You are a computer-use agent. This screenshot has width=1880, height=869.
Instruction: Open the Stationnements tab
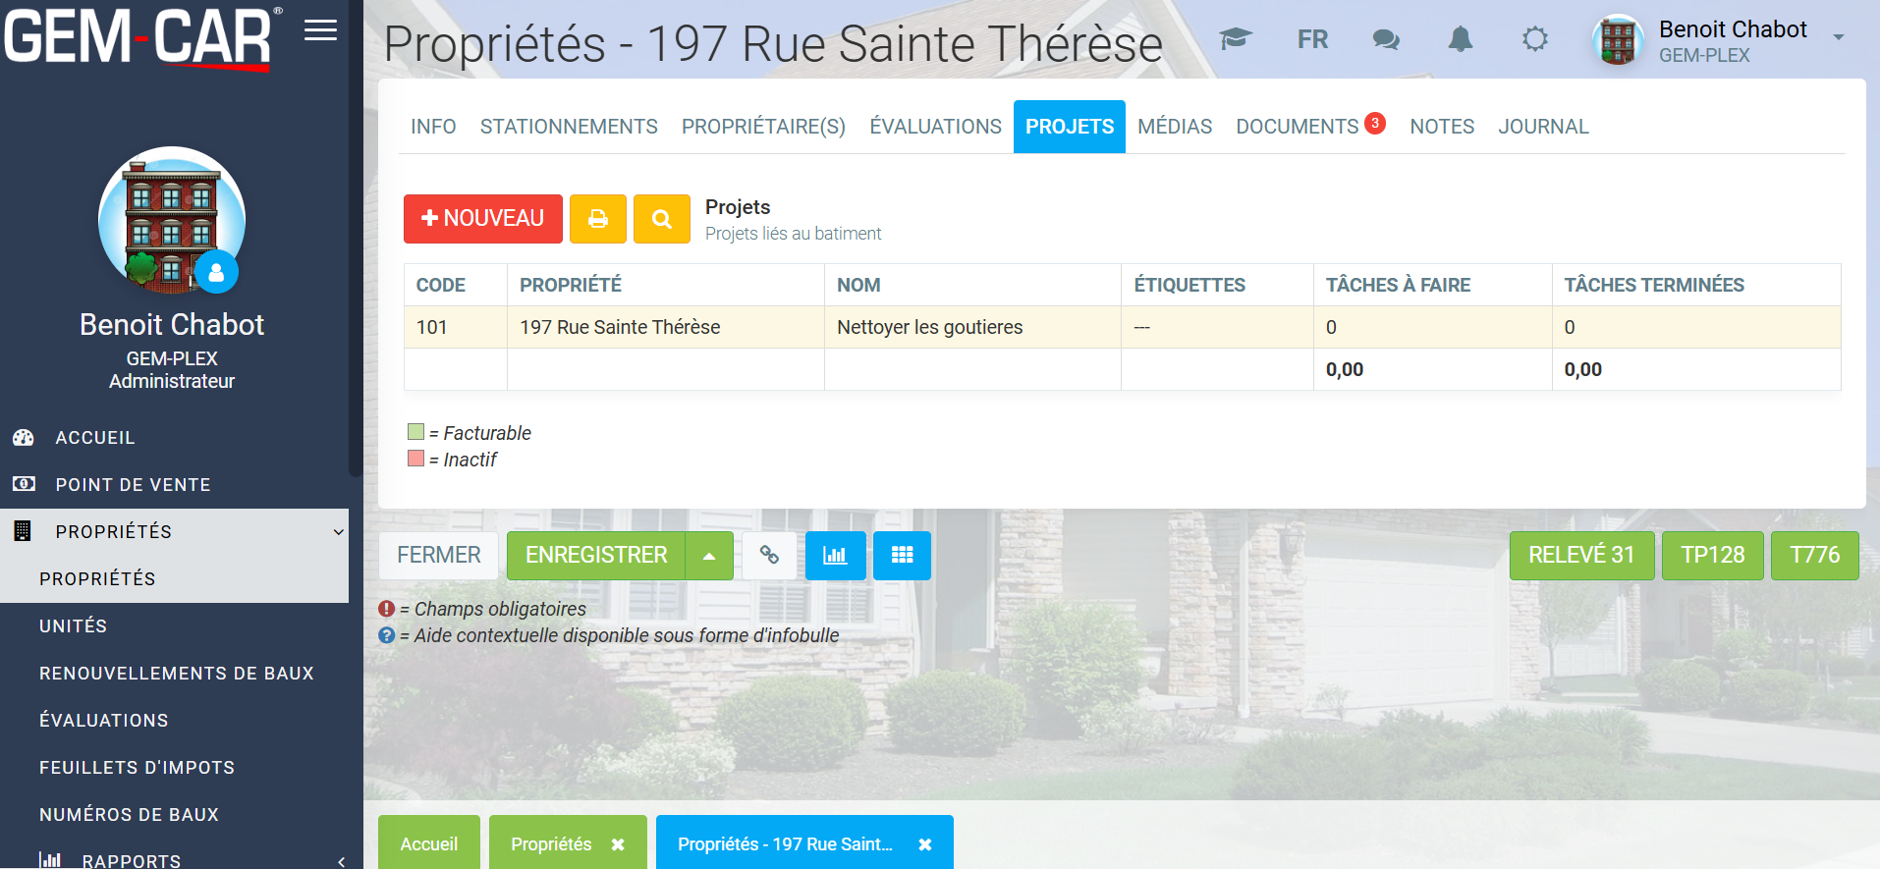point(569,127)
